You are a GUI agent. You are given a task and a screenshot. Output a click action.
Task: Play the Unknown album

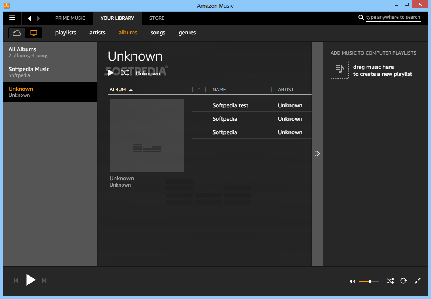[110, 73]
